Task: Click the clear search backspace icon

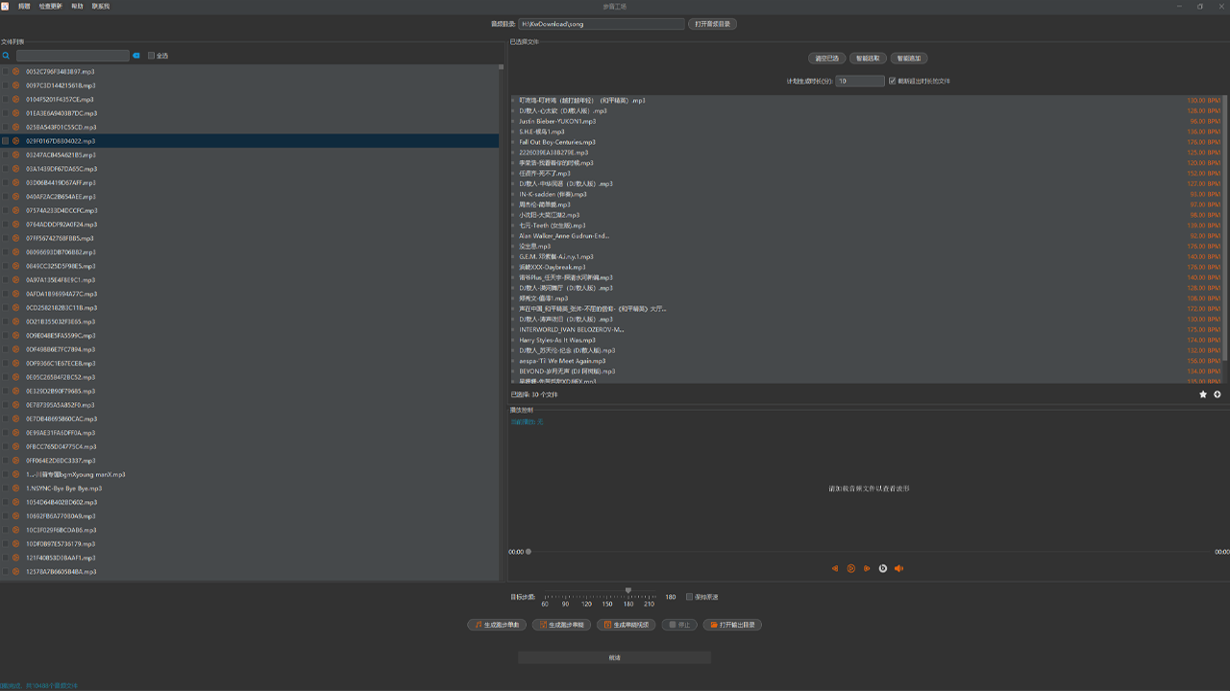Action: pos(136,56)
